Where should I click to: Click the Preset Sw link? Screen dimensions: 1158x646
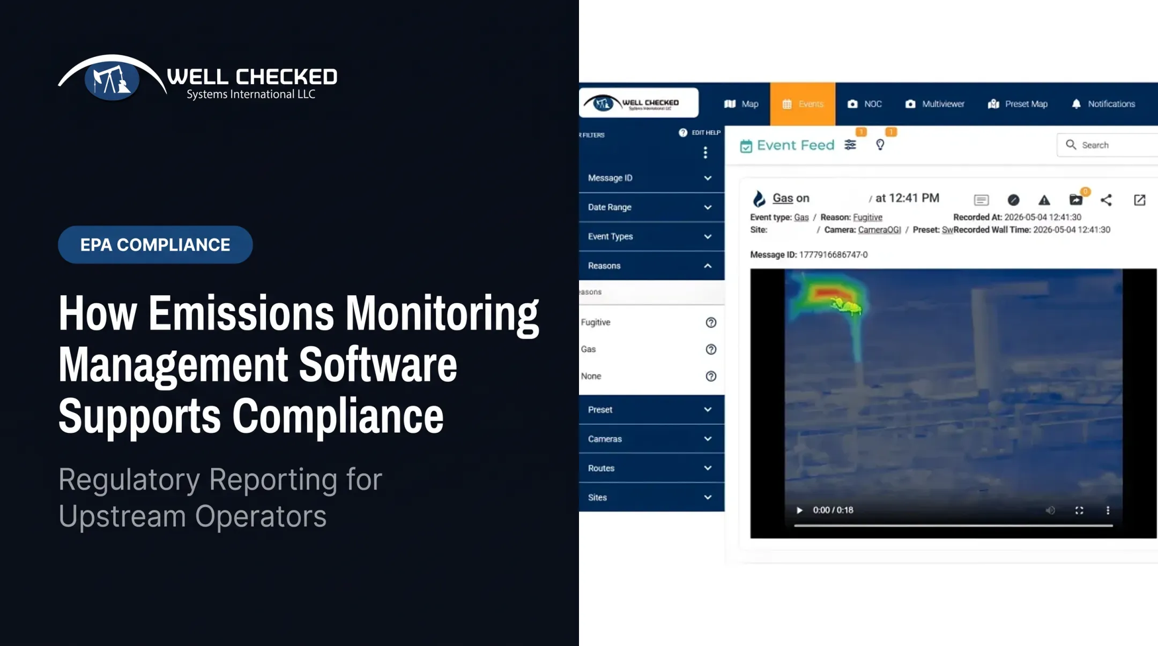tap(947, 230)
